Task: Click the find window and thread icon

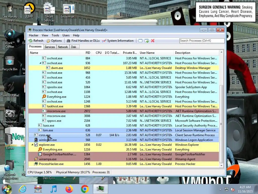Action: point(146,41)
